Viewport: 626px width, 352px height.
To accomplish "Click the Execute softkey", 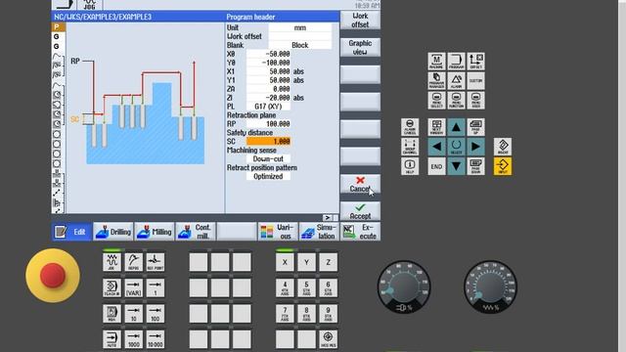I will 361,232.
